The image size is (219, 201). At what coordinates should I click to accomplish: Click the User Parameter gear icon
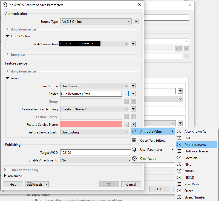coord(134,149)
